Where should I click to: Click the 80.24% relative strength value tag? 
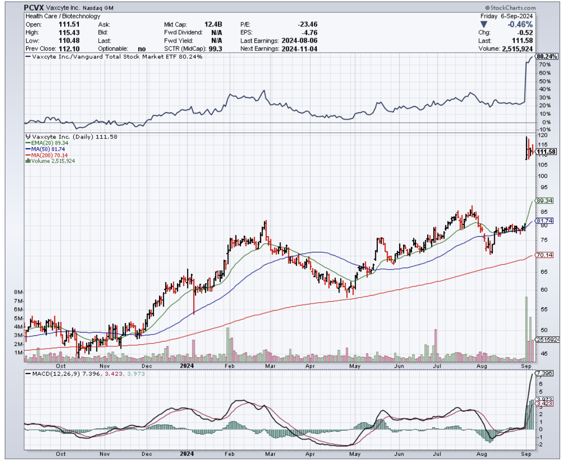coord(546,56)
